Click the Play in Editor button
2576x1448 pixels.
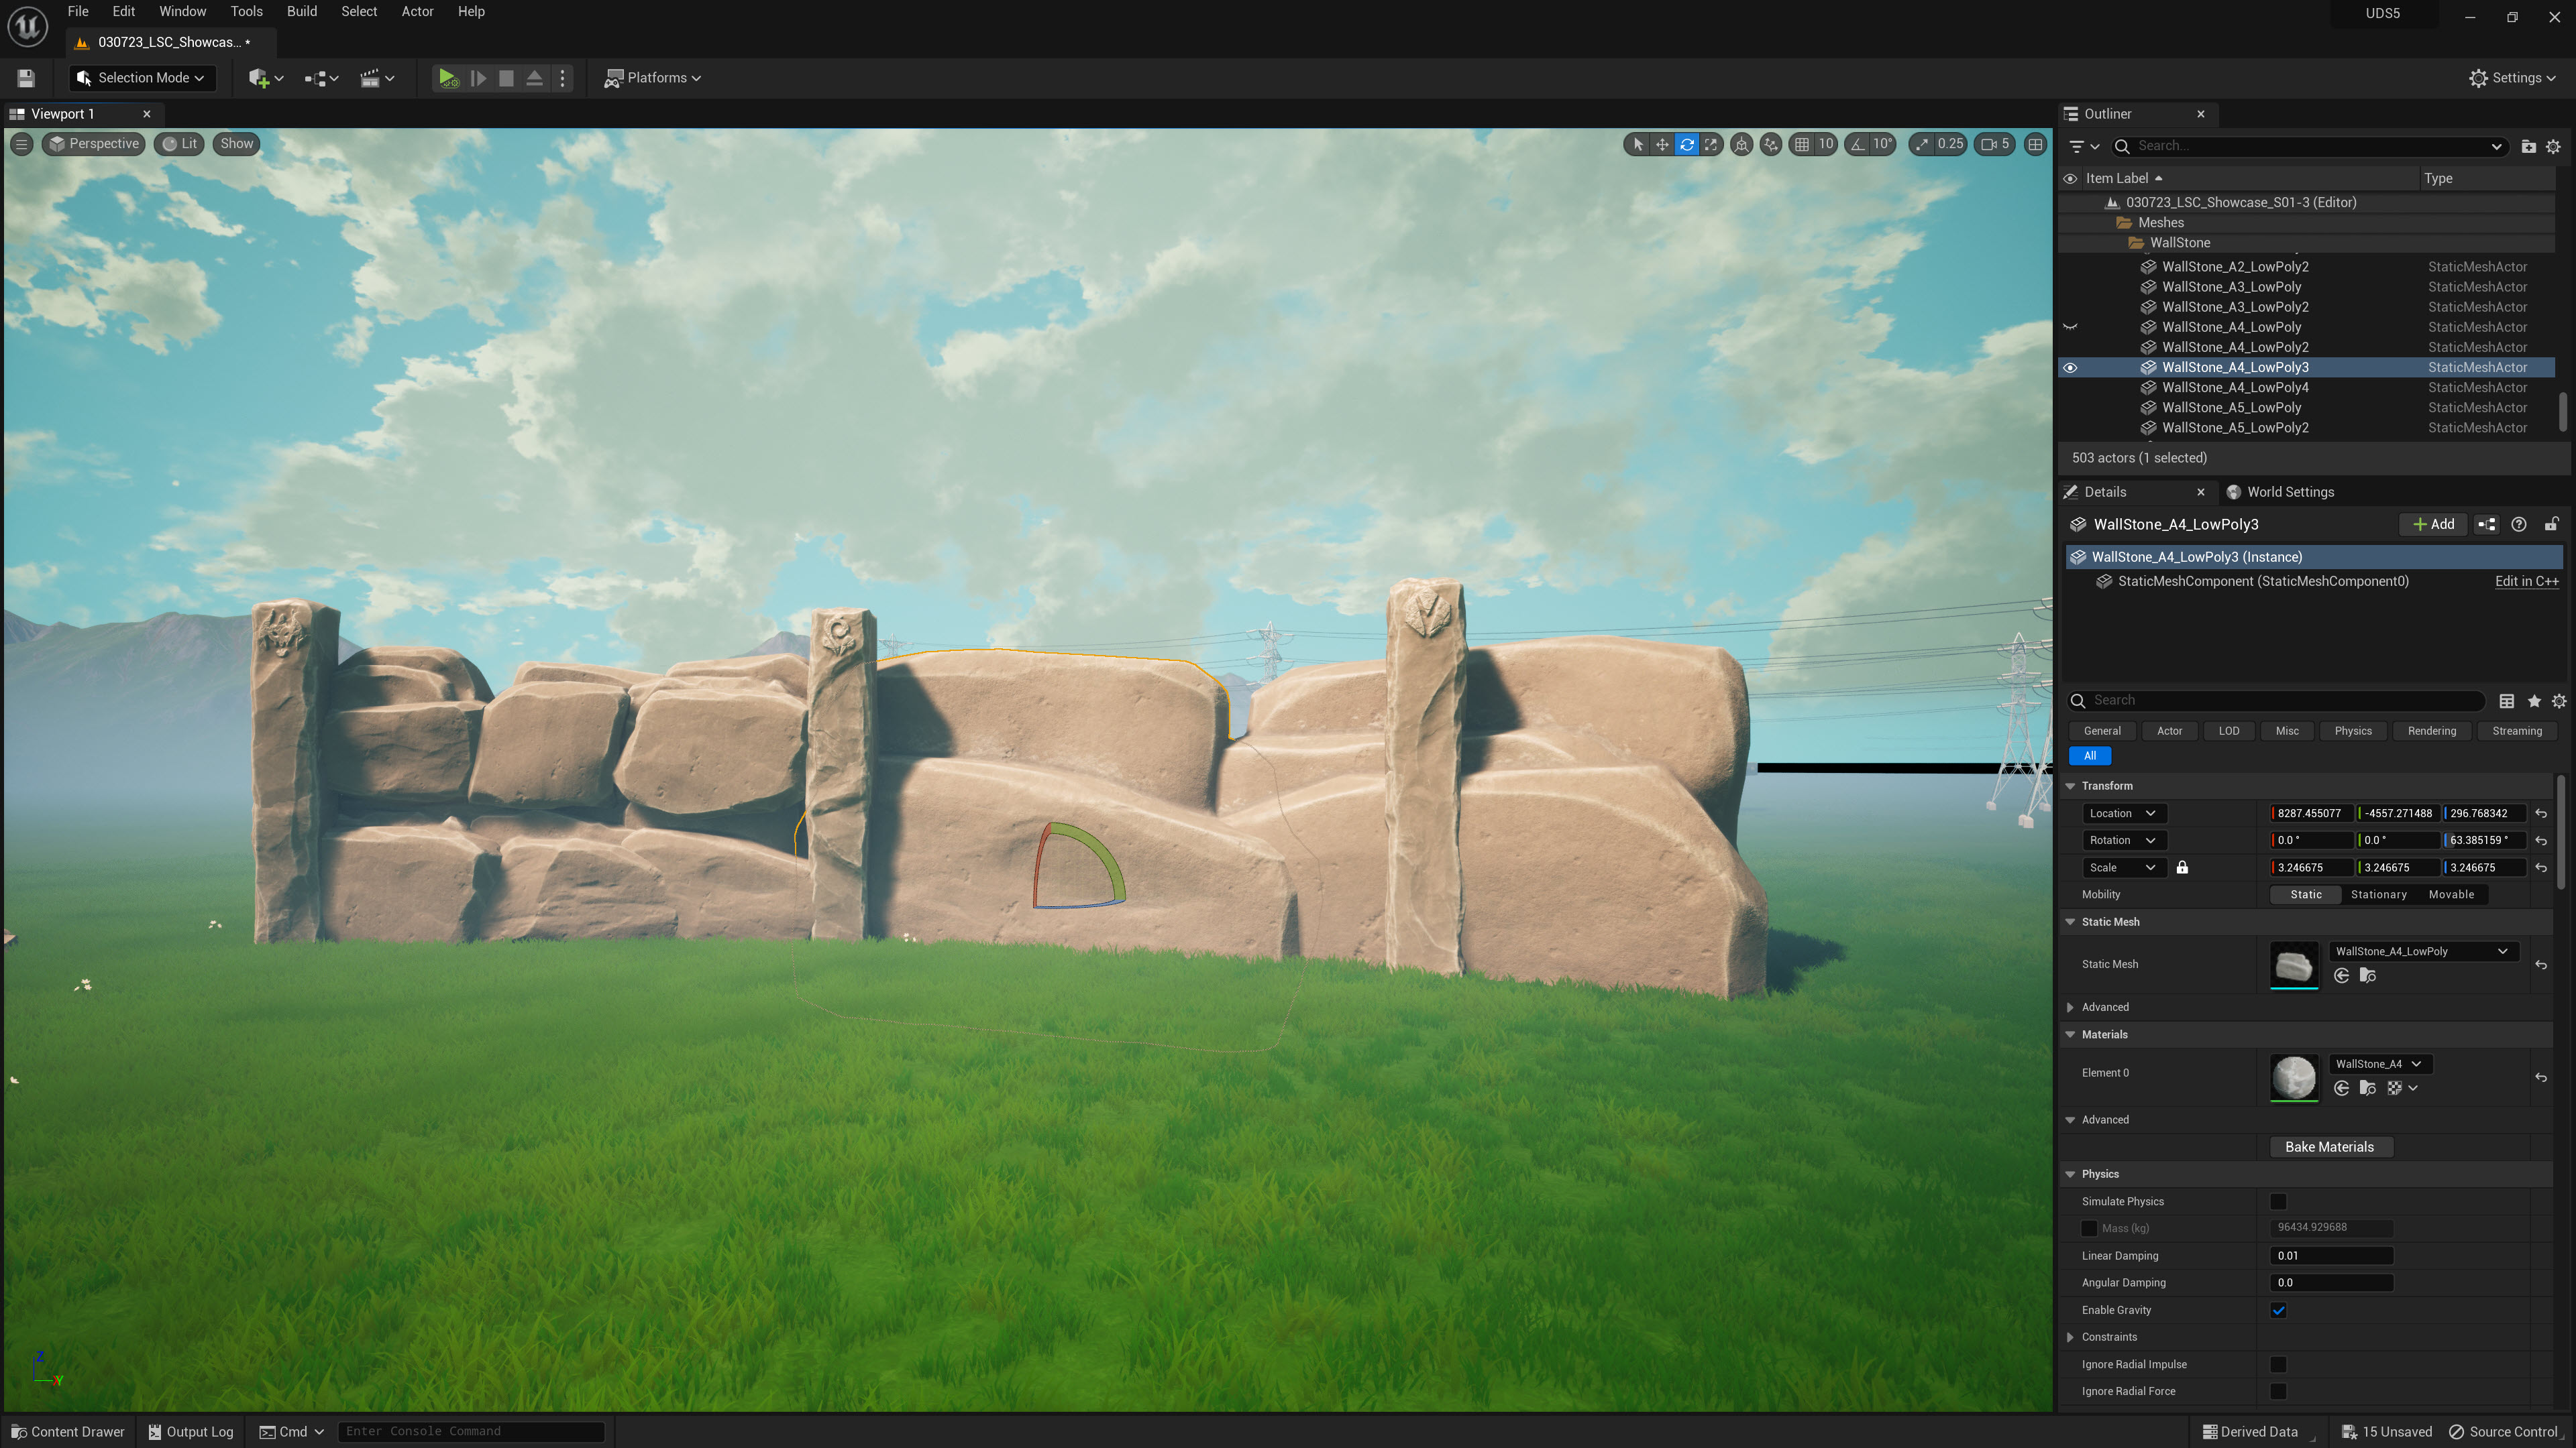[x=447, y=78]
